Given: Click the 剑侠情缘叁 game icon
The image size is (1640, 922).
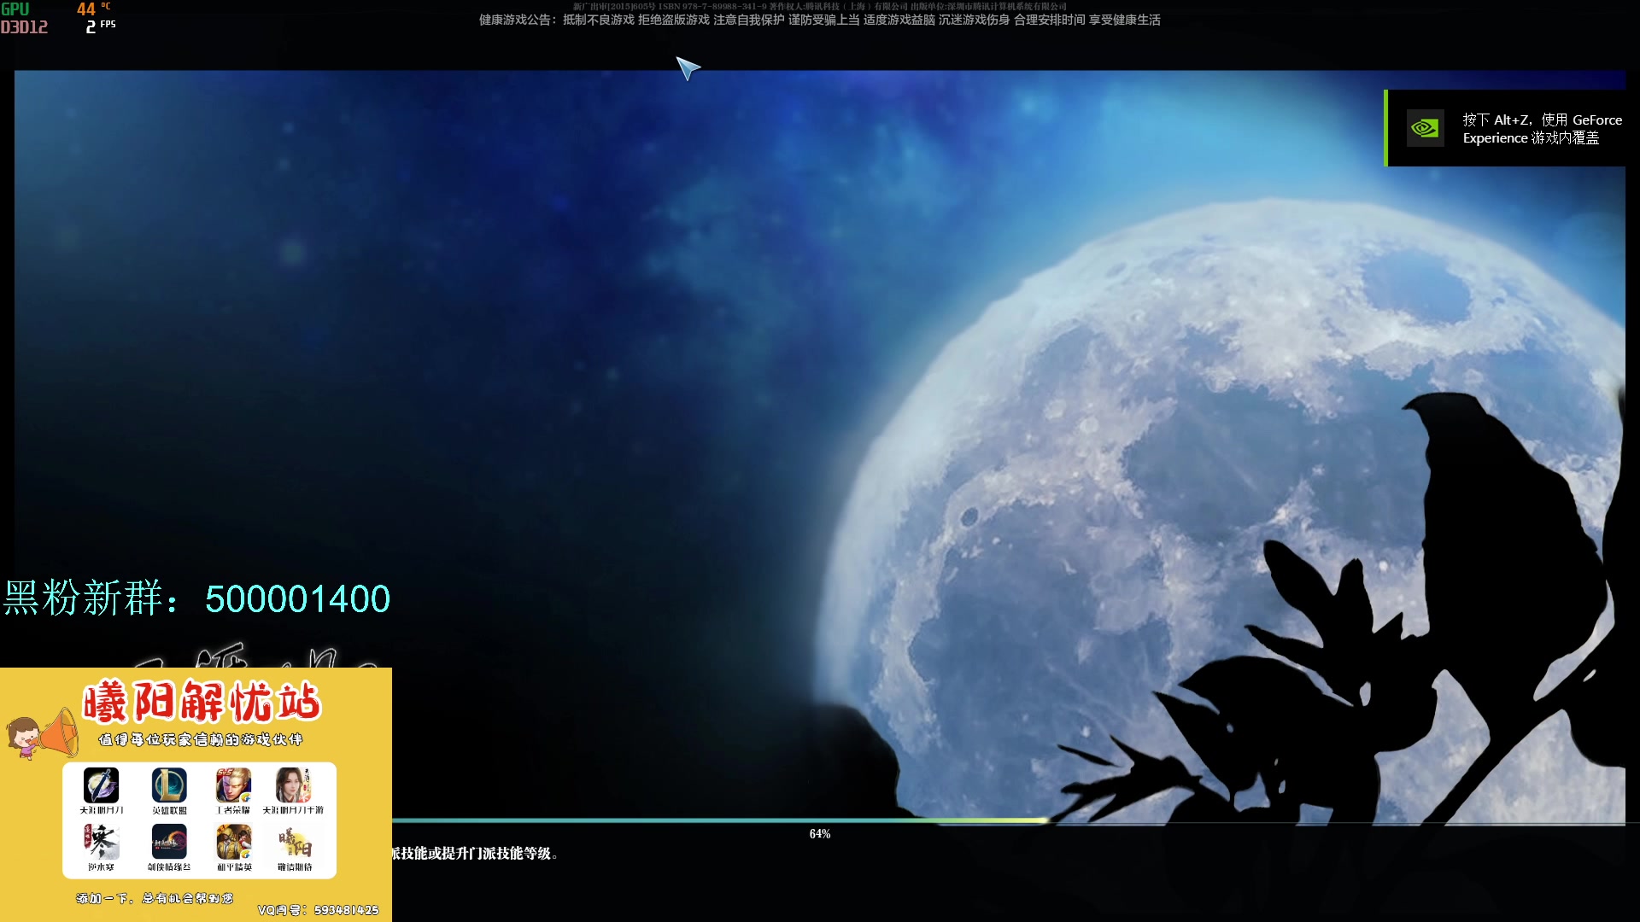Looking at the screenshot, I should coord(169,842).
